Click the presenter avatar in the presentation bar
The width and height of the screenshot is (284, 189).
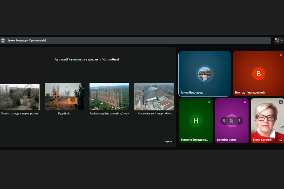coord(3,41)
